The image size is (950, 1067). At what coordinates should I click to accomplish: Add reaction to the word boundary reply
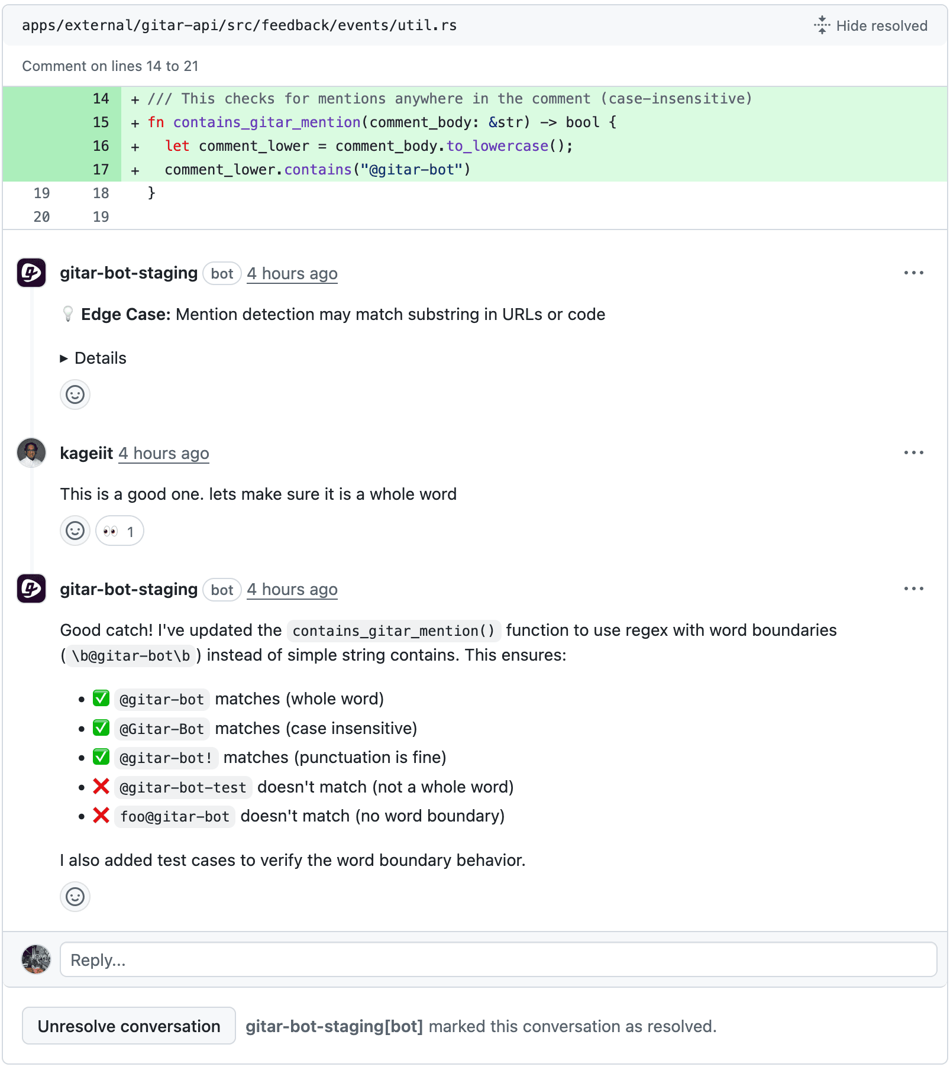(75, 897)
